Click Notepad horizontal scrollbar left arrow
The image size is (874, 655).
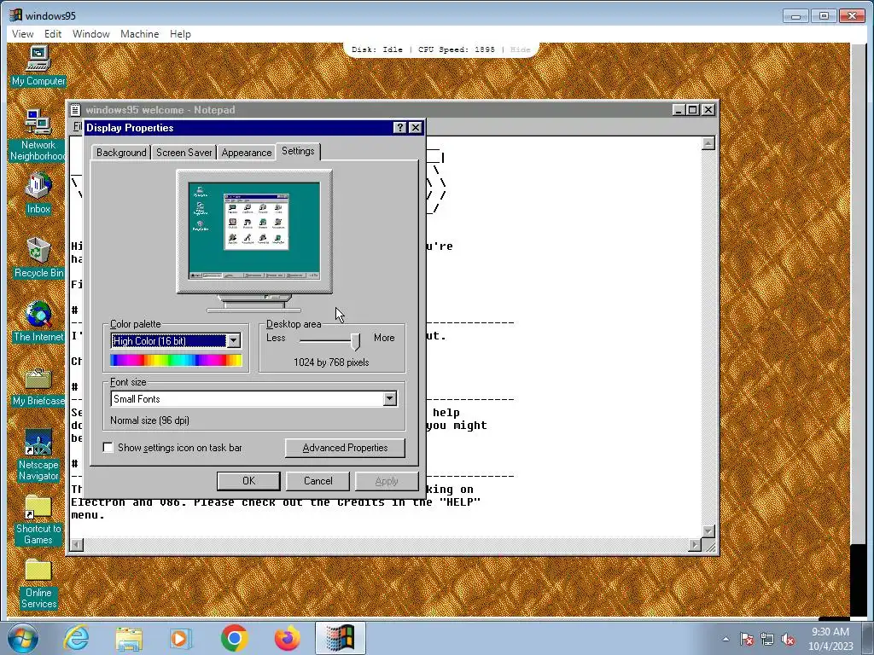77,545
